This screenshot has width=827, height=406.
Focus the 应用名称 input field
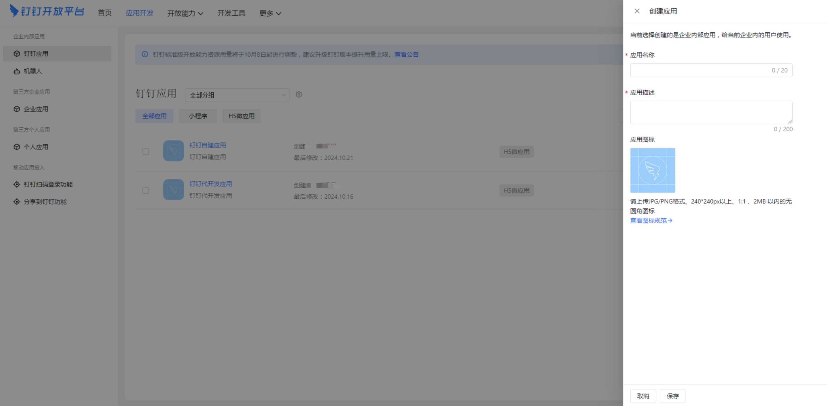pyautogui.click(x=711, y=70)
